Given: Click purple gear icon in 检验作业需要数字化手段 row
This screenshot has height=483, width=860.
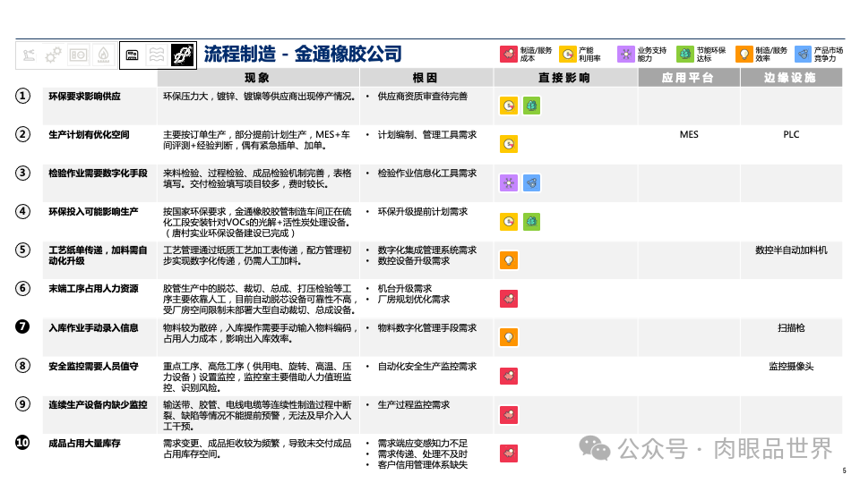Looking at the screenshot, I should [509, 182].
